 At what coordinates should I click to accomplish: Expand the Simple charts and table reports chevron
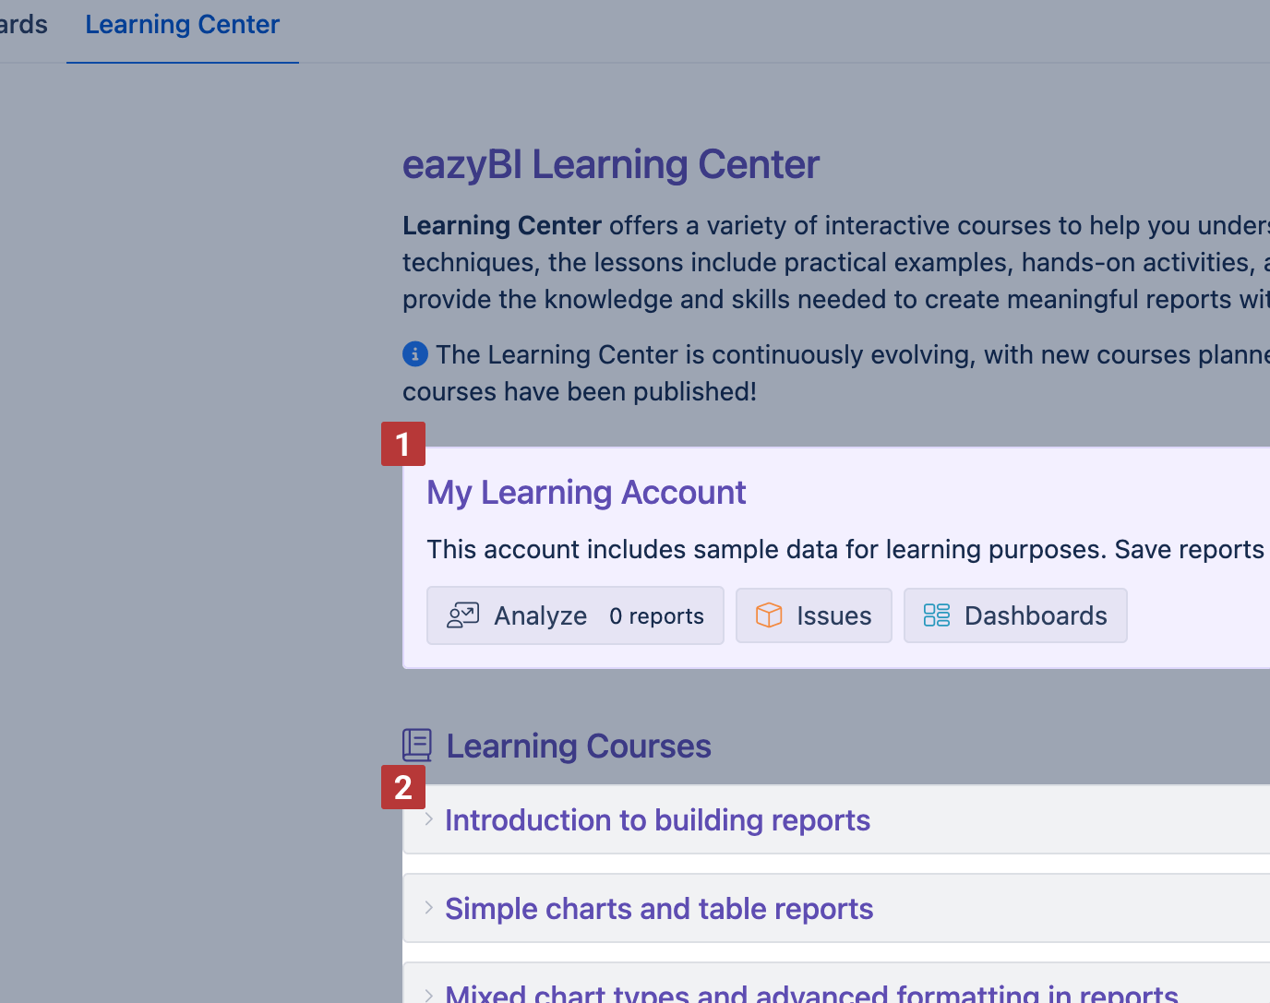click(429, 908)
